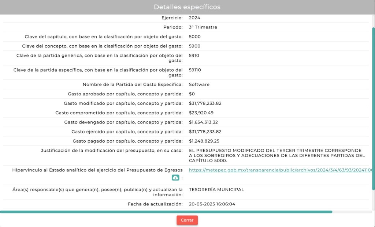Select the TESORERÍA MUNICIPAL responsible area text
This screenshot has width=375, height=227.
click(216, 189)
